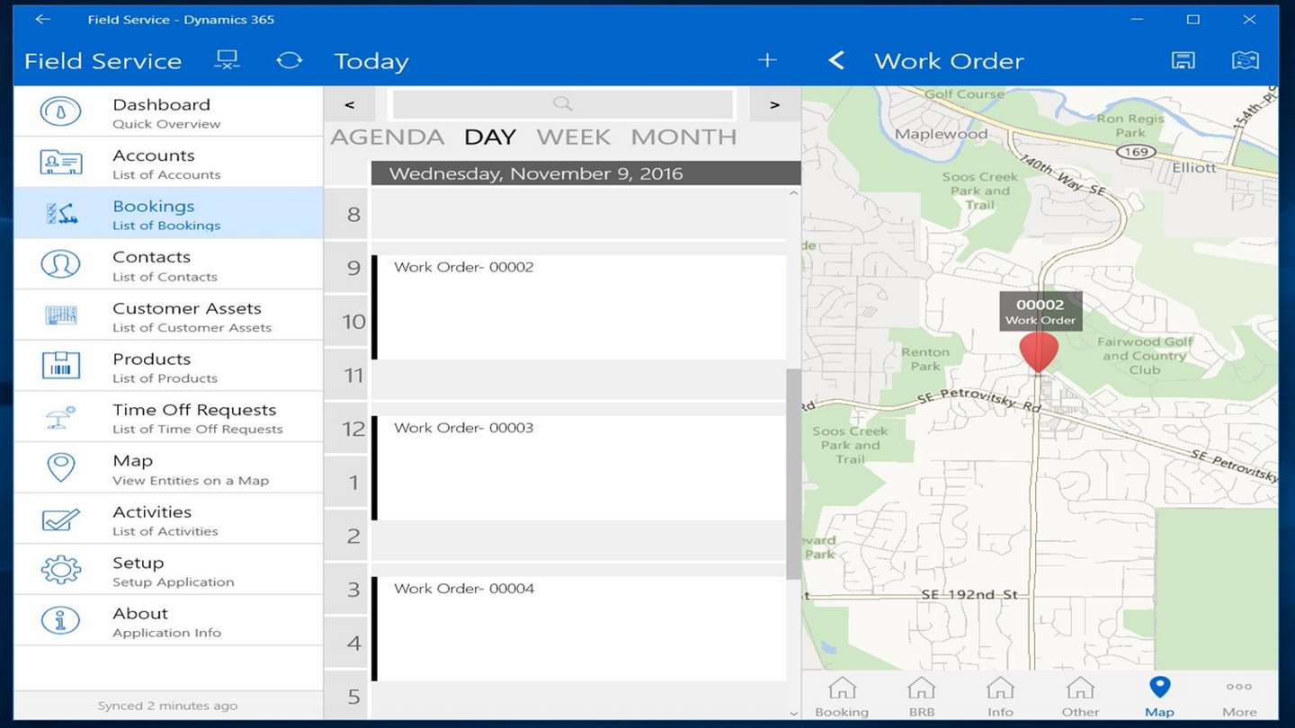Click the About info icon

61,620
